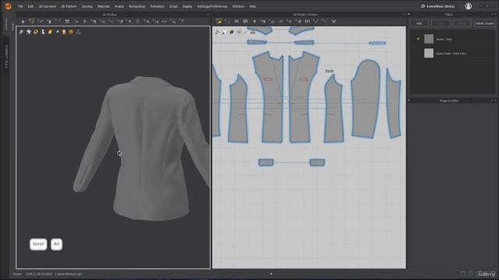Select the second lighter Jacket fabric swatch

tap(429, 53)
